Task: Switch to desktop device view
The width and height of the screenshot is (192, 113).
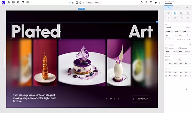Action: [x=70, y=3]
